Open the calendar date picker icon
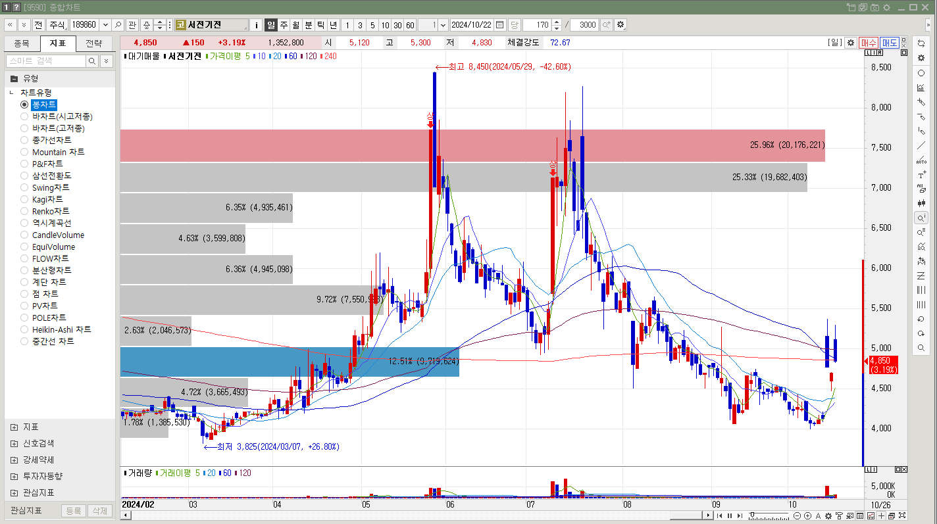Screen dimensions: 937x524 (x=500, y=25)
